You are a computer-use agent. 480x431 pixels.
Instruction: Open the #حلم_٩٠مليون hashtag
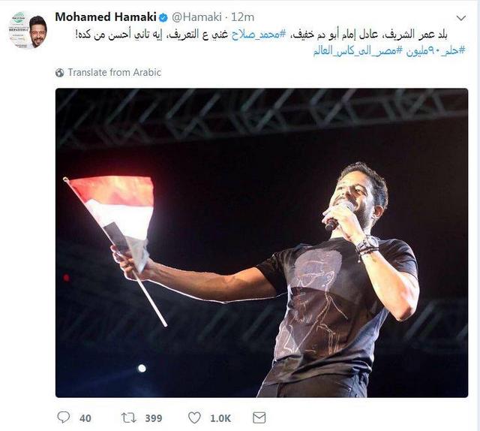pyautogui.click(x=436, y=51)
